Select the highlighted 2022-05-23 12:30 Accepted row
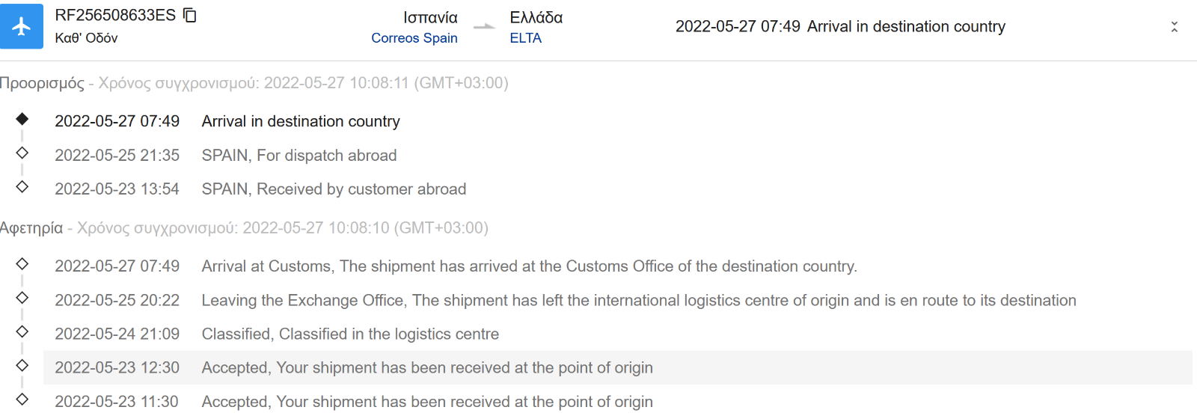The width and height of the screenshot is (1197, 416). tap(618, 367)
